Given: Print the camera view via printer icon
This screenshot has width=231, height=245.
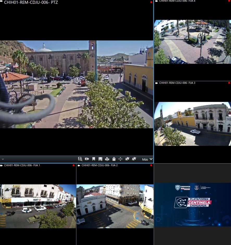Looking at the screenshot, I should tap(107, 159).
